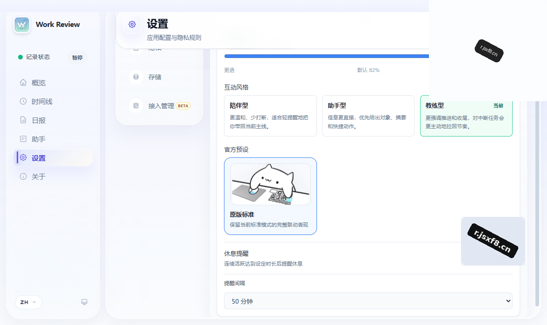The height and width of the screenshot is (325, 547).
Task: Expand the 提醒间隔 50 分钟 dropdown
Action: click(368, 301)
